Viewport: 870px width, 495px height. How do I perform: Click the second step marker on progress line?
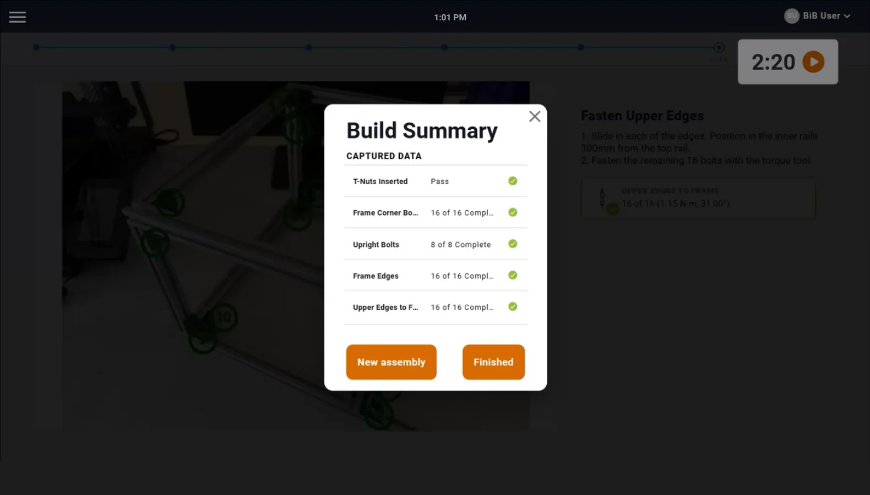coord(172,48)
